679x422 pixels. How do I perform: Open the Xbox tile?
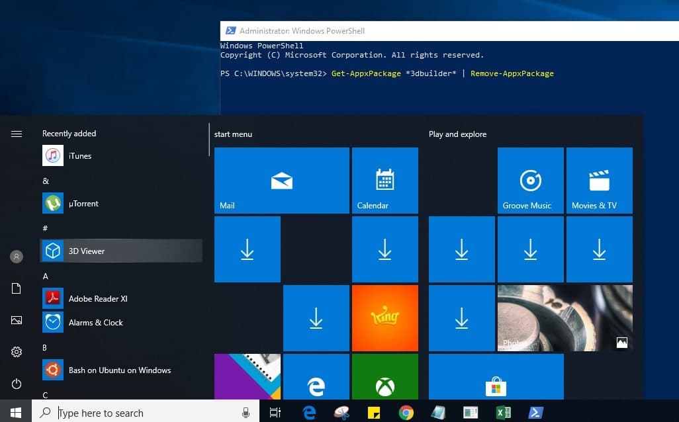[x=385, y=376]
